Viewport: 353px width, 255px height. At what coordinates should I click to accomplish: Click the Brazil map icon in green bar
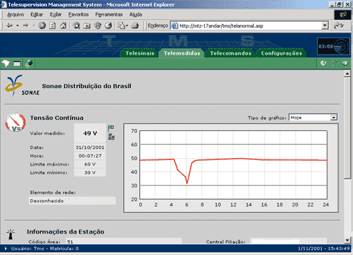coord(6,63)
